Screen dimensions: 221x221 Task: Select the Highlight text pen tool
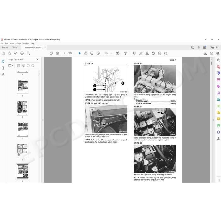pyautogui.click(x=141, y=53)
